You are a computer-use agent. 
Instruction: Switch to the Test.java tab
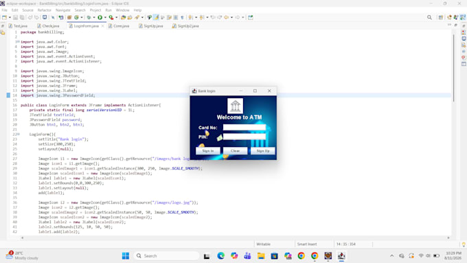[x=18, y=26]
